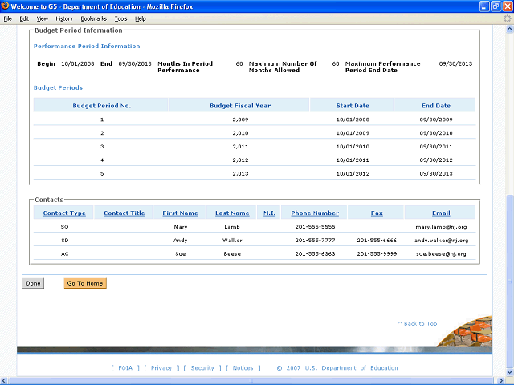The height and width of the screenshot is (385, 514).
Task: Click the Back to Top link
Action: (418, 324)
